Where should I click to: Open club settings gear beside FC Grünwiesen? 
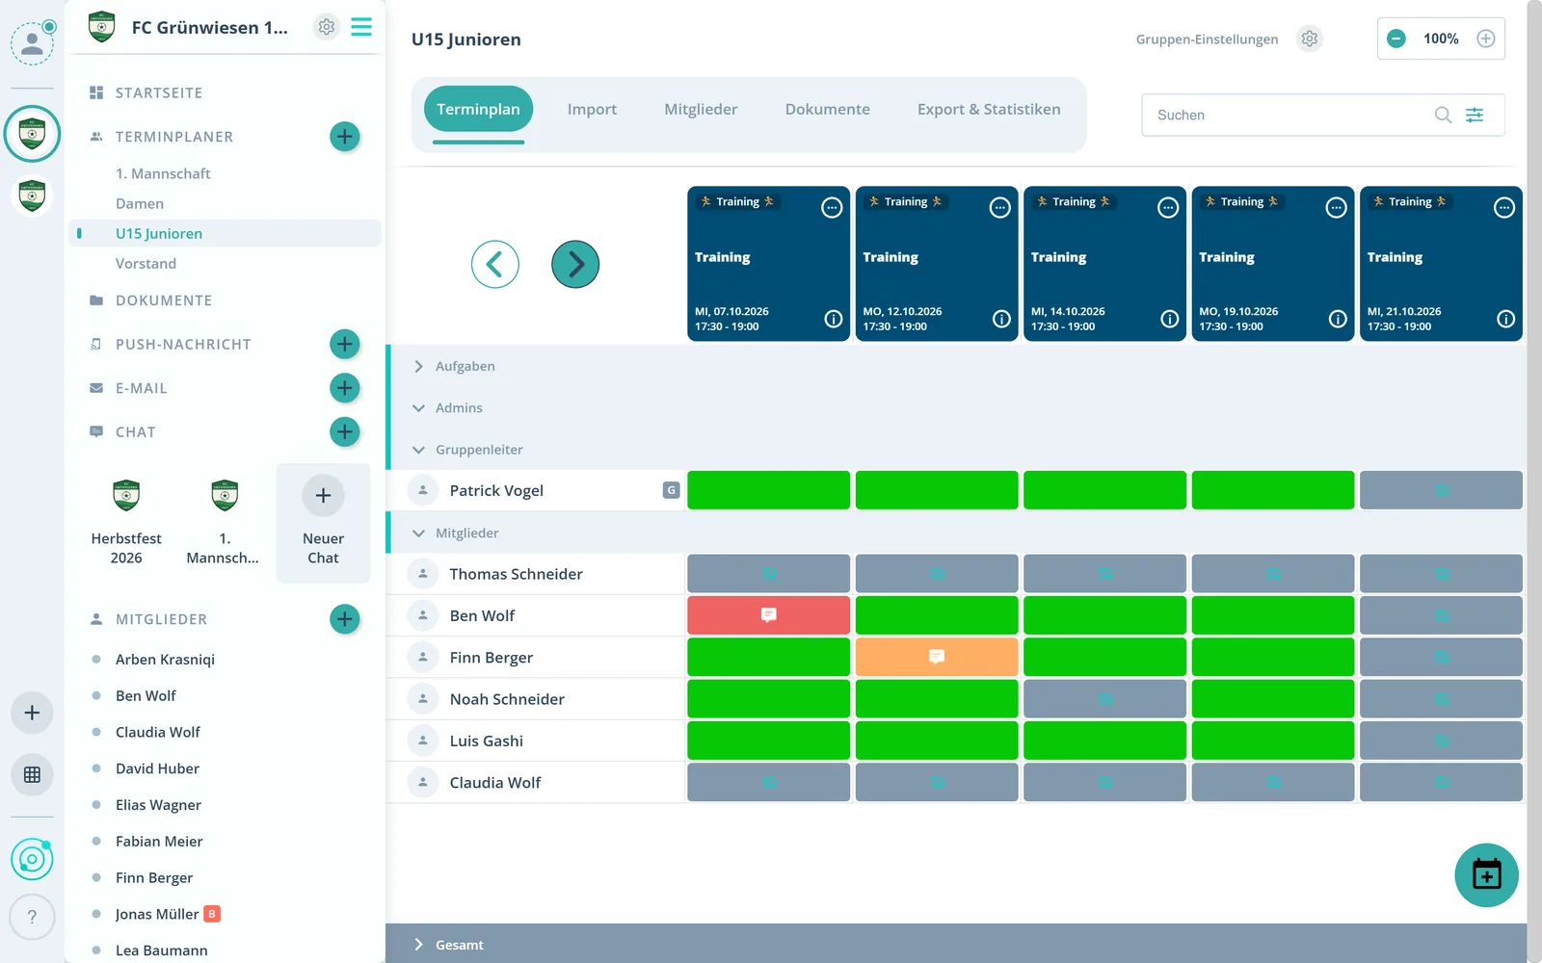[x=327, y=27]
